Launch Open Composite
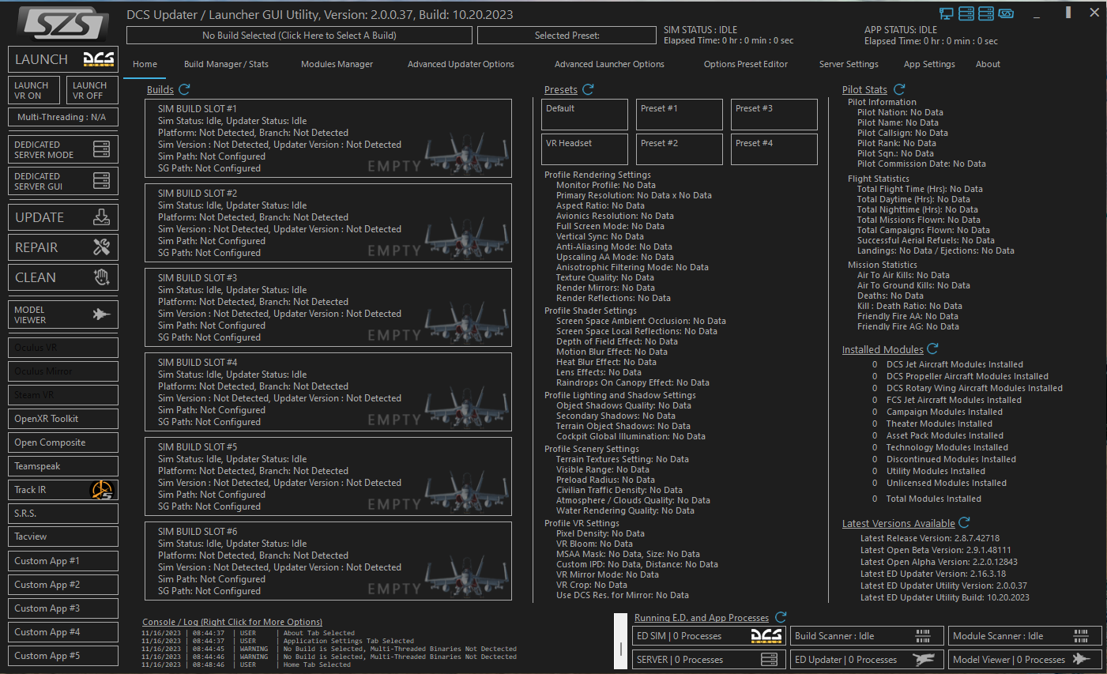The image size is (1107, 674). pos(63,442)
